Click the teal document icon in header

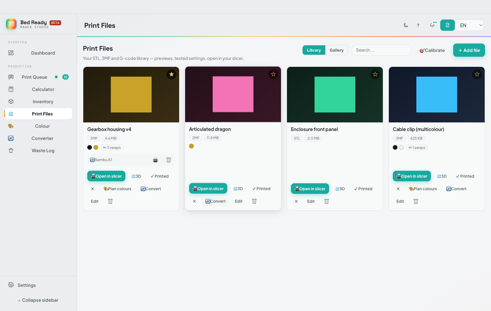(x=448, y=25)
